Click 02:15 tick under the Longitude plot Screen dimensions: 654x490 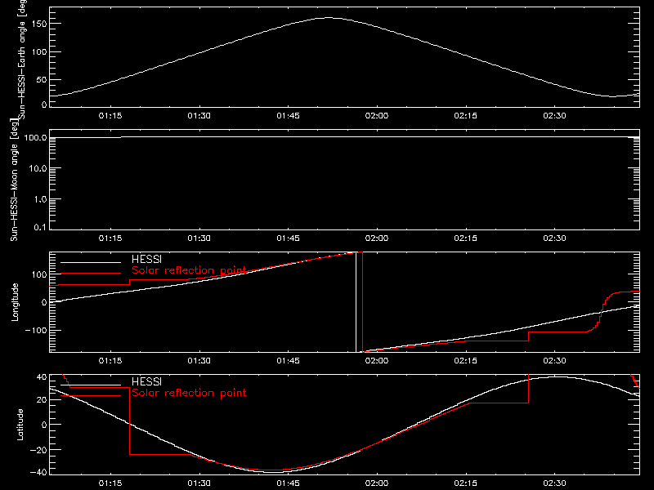(465, 361)
